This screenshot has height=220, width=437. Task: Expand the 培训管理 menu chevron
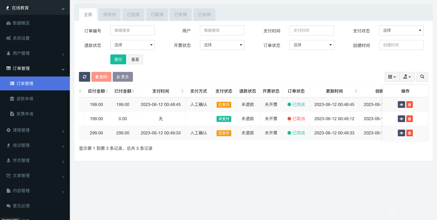[63, 146]
